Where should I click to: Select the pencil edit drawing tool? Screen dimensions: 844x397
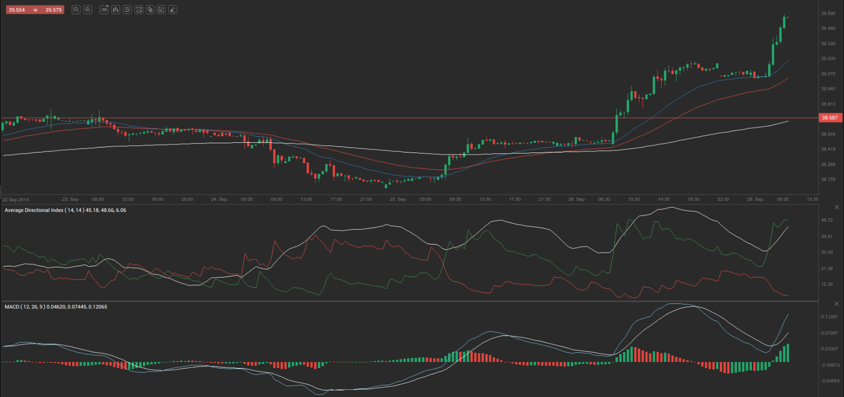[x=161, y=10]
